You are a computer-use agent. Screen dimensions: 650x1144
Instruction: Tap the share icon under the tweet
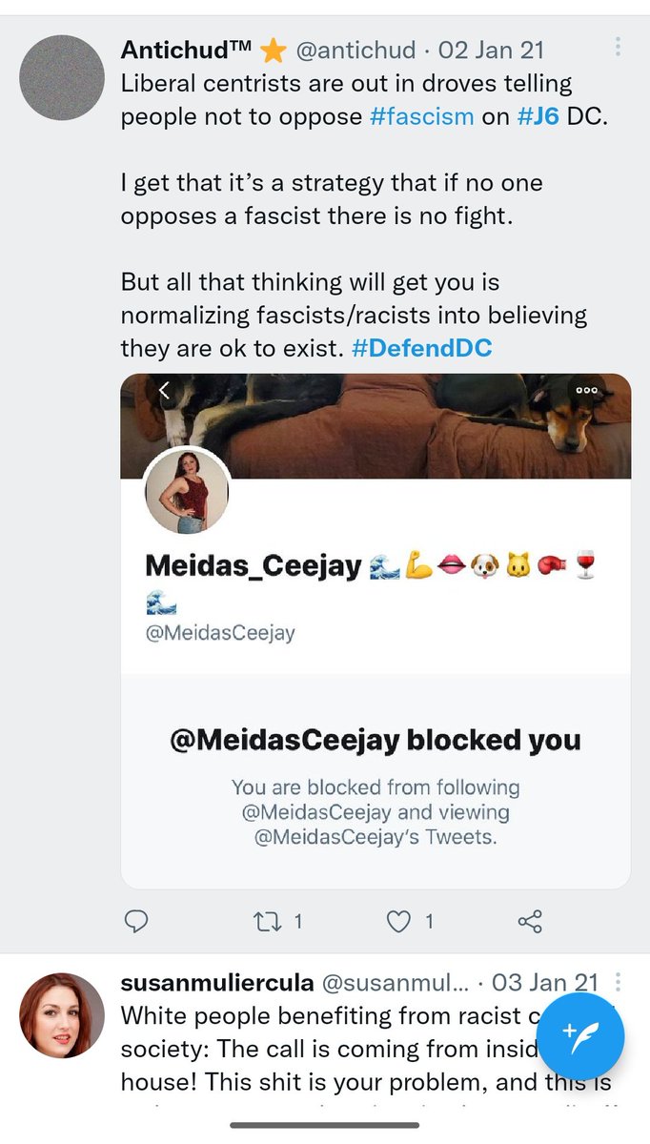click(x=529, y=921)
